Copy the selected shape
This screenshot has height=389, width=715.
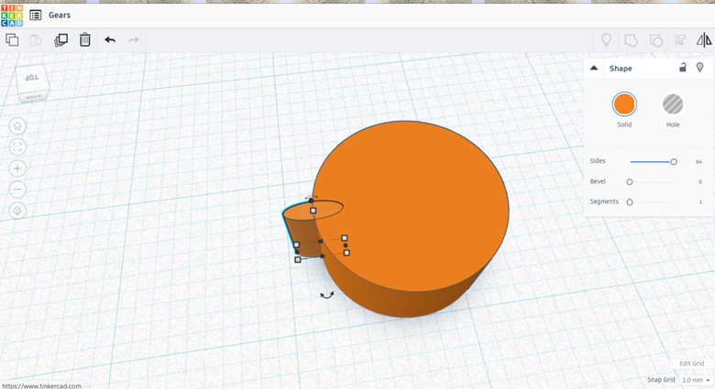pyautogui.click(x=12, y=40)
